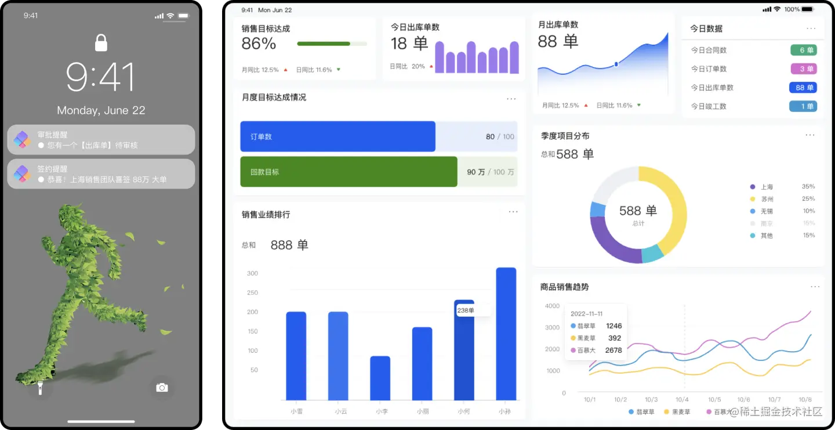
Task: Click the 今日合同数 row label
Action: pyautogui.click(x=709, y=50)
